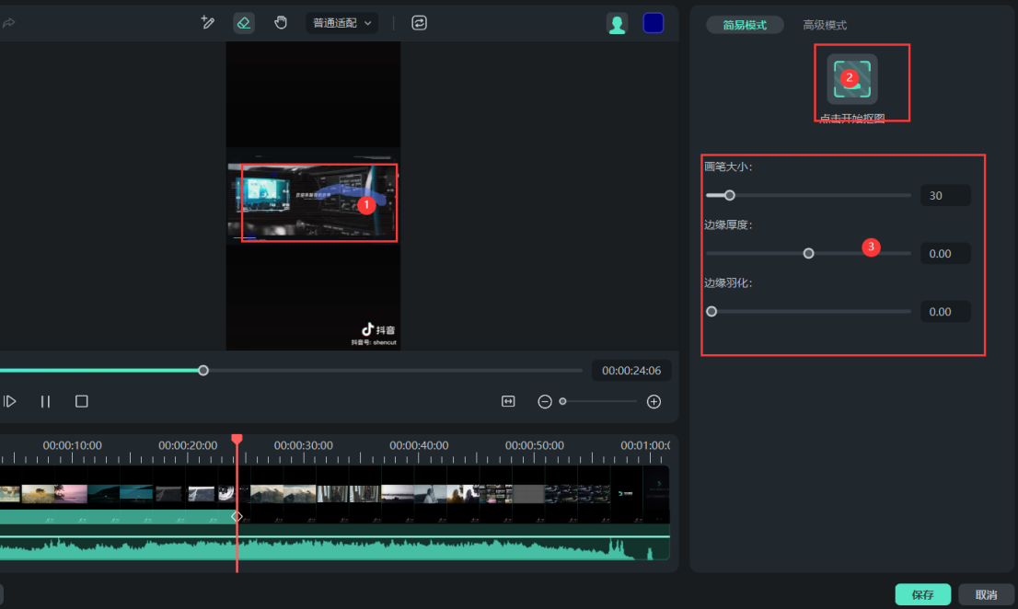Click the green portrait preview icon

617,24
